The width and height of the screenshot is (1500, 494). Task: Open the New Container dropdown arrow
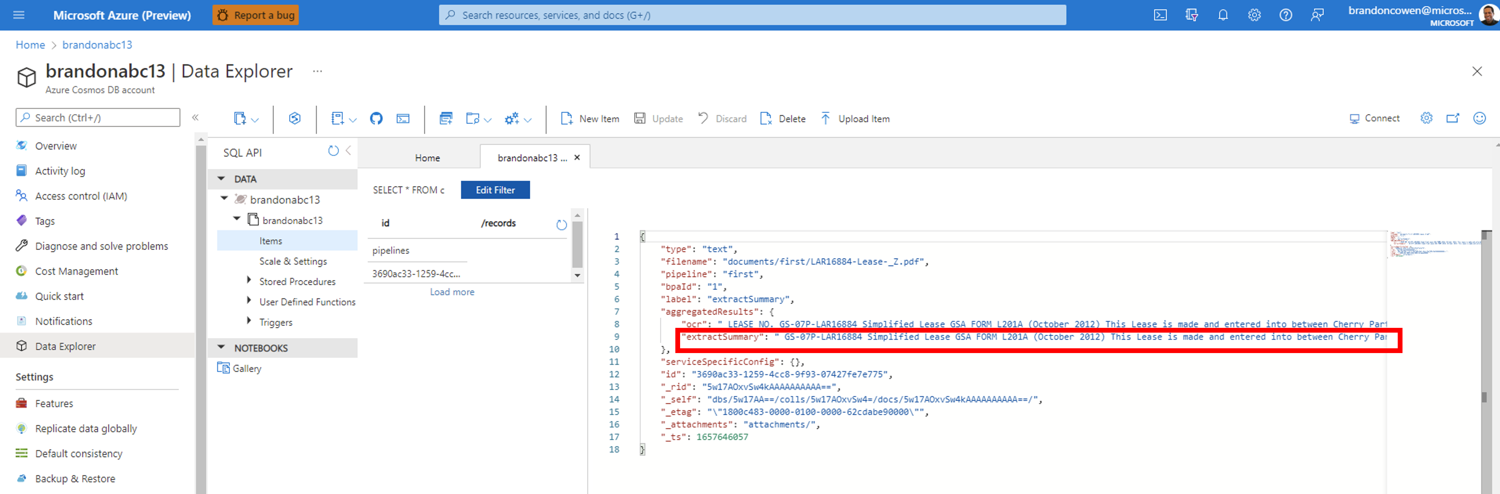click(x=255, y=120)
